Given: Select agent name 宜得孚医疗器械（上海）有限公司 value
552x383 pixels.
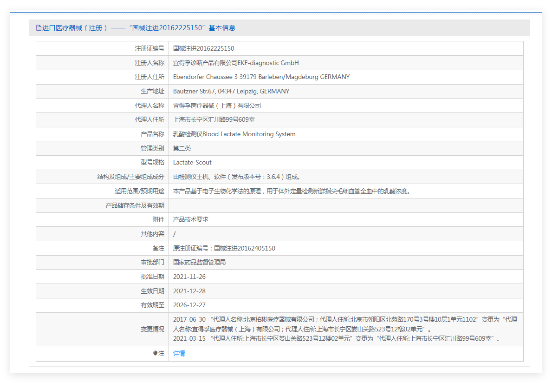Looking at the screenshot, I should [217, 106].
